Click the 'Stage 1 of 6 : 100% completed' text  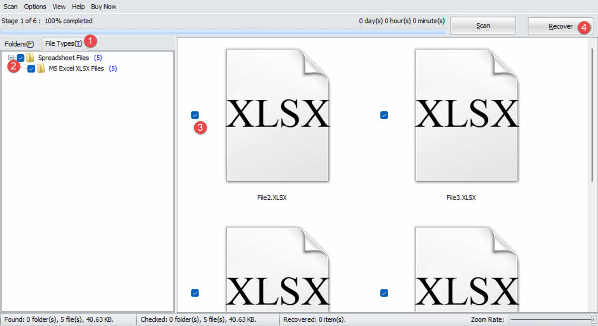coord(47,21)
